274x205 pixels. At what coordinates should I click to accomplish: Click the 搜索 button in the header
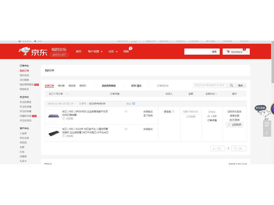214,52
